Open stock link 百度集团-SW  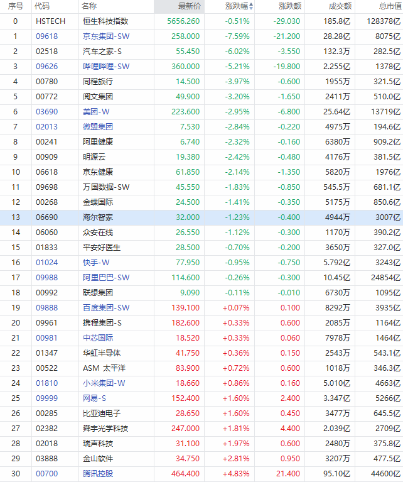point(106,308)
